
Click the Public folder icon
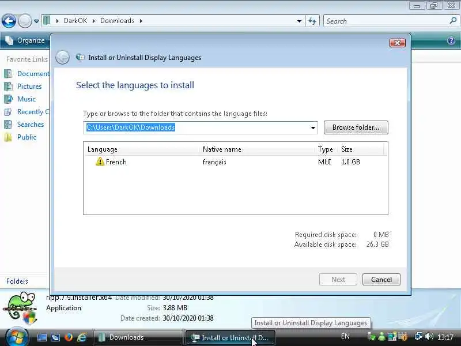[x=8, y=137]
